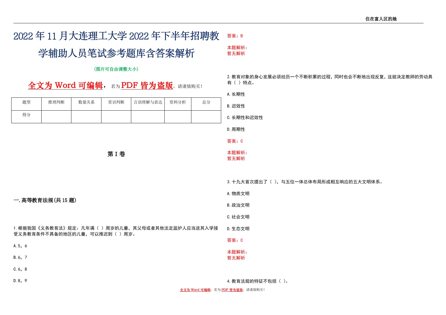The width and height of the screenshot is (446, 315).
Task: Click the footer link PDF皆为盗版
Action: click(x=232, y=290)
